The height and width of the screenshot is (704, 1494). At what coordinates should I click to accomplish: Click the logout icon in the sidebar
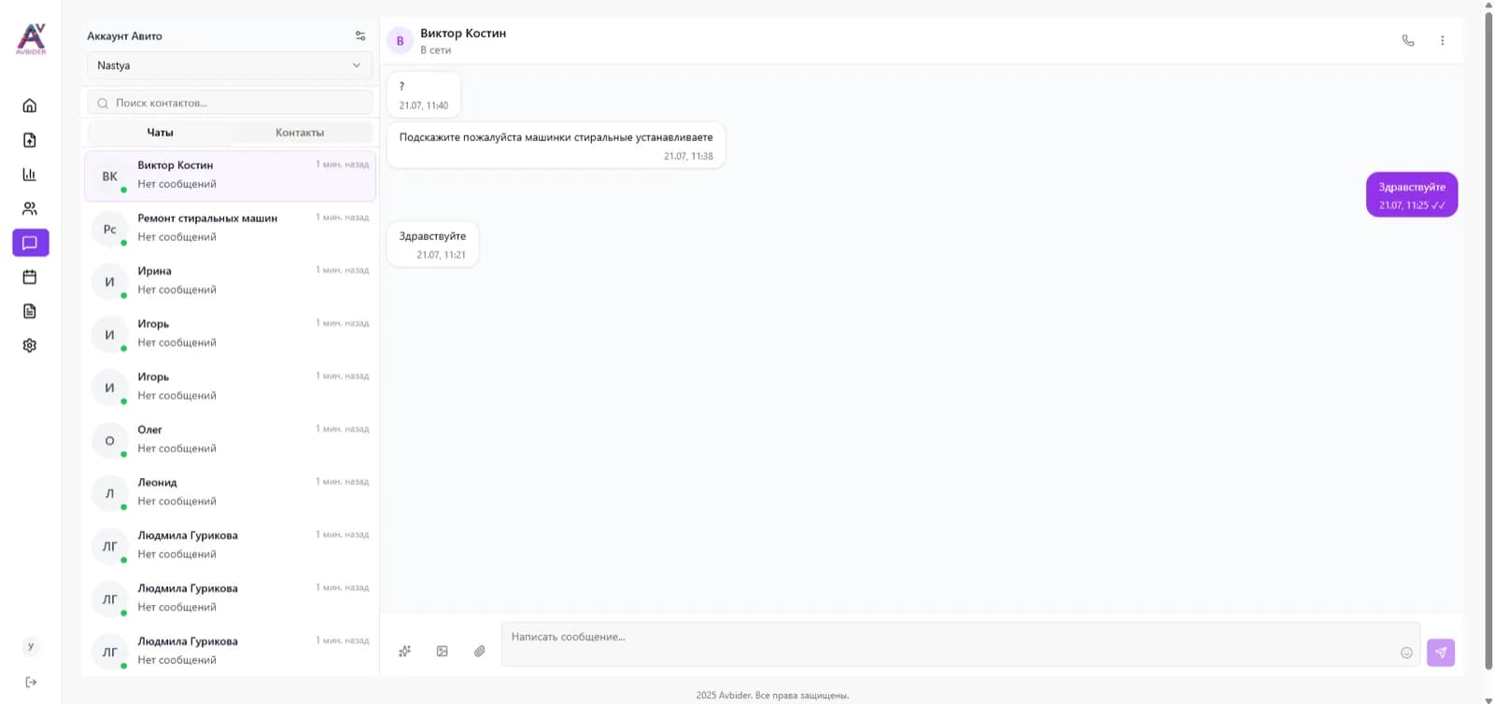[31, 683]
